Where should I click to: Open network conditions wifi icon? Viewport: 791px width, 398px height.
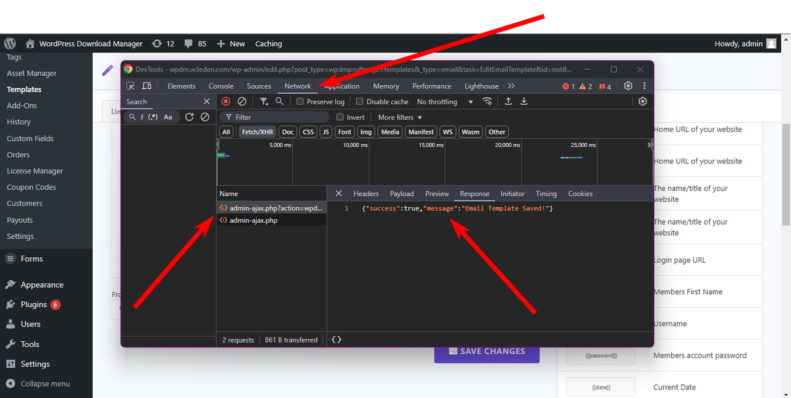pyautogui.click(x=488, y=101)
